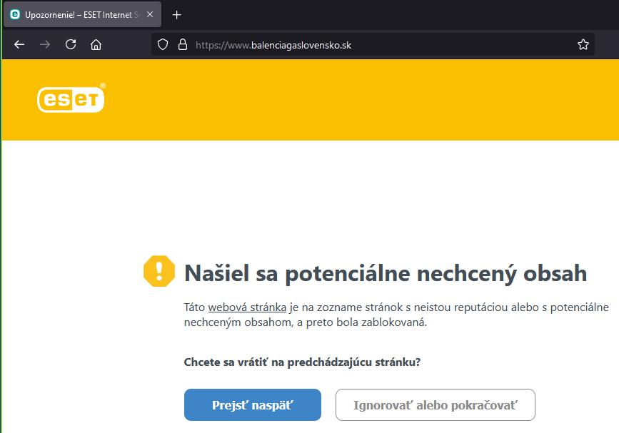Click the "Chcete sa vrátiť" question text
The height and width of the screenshot is (433, 619).
(302, 362)
